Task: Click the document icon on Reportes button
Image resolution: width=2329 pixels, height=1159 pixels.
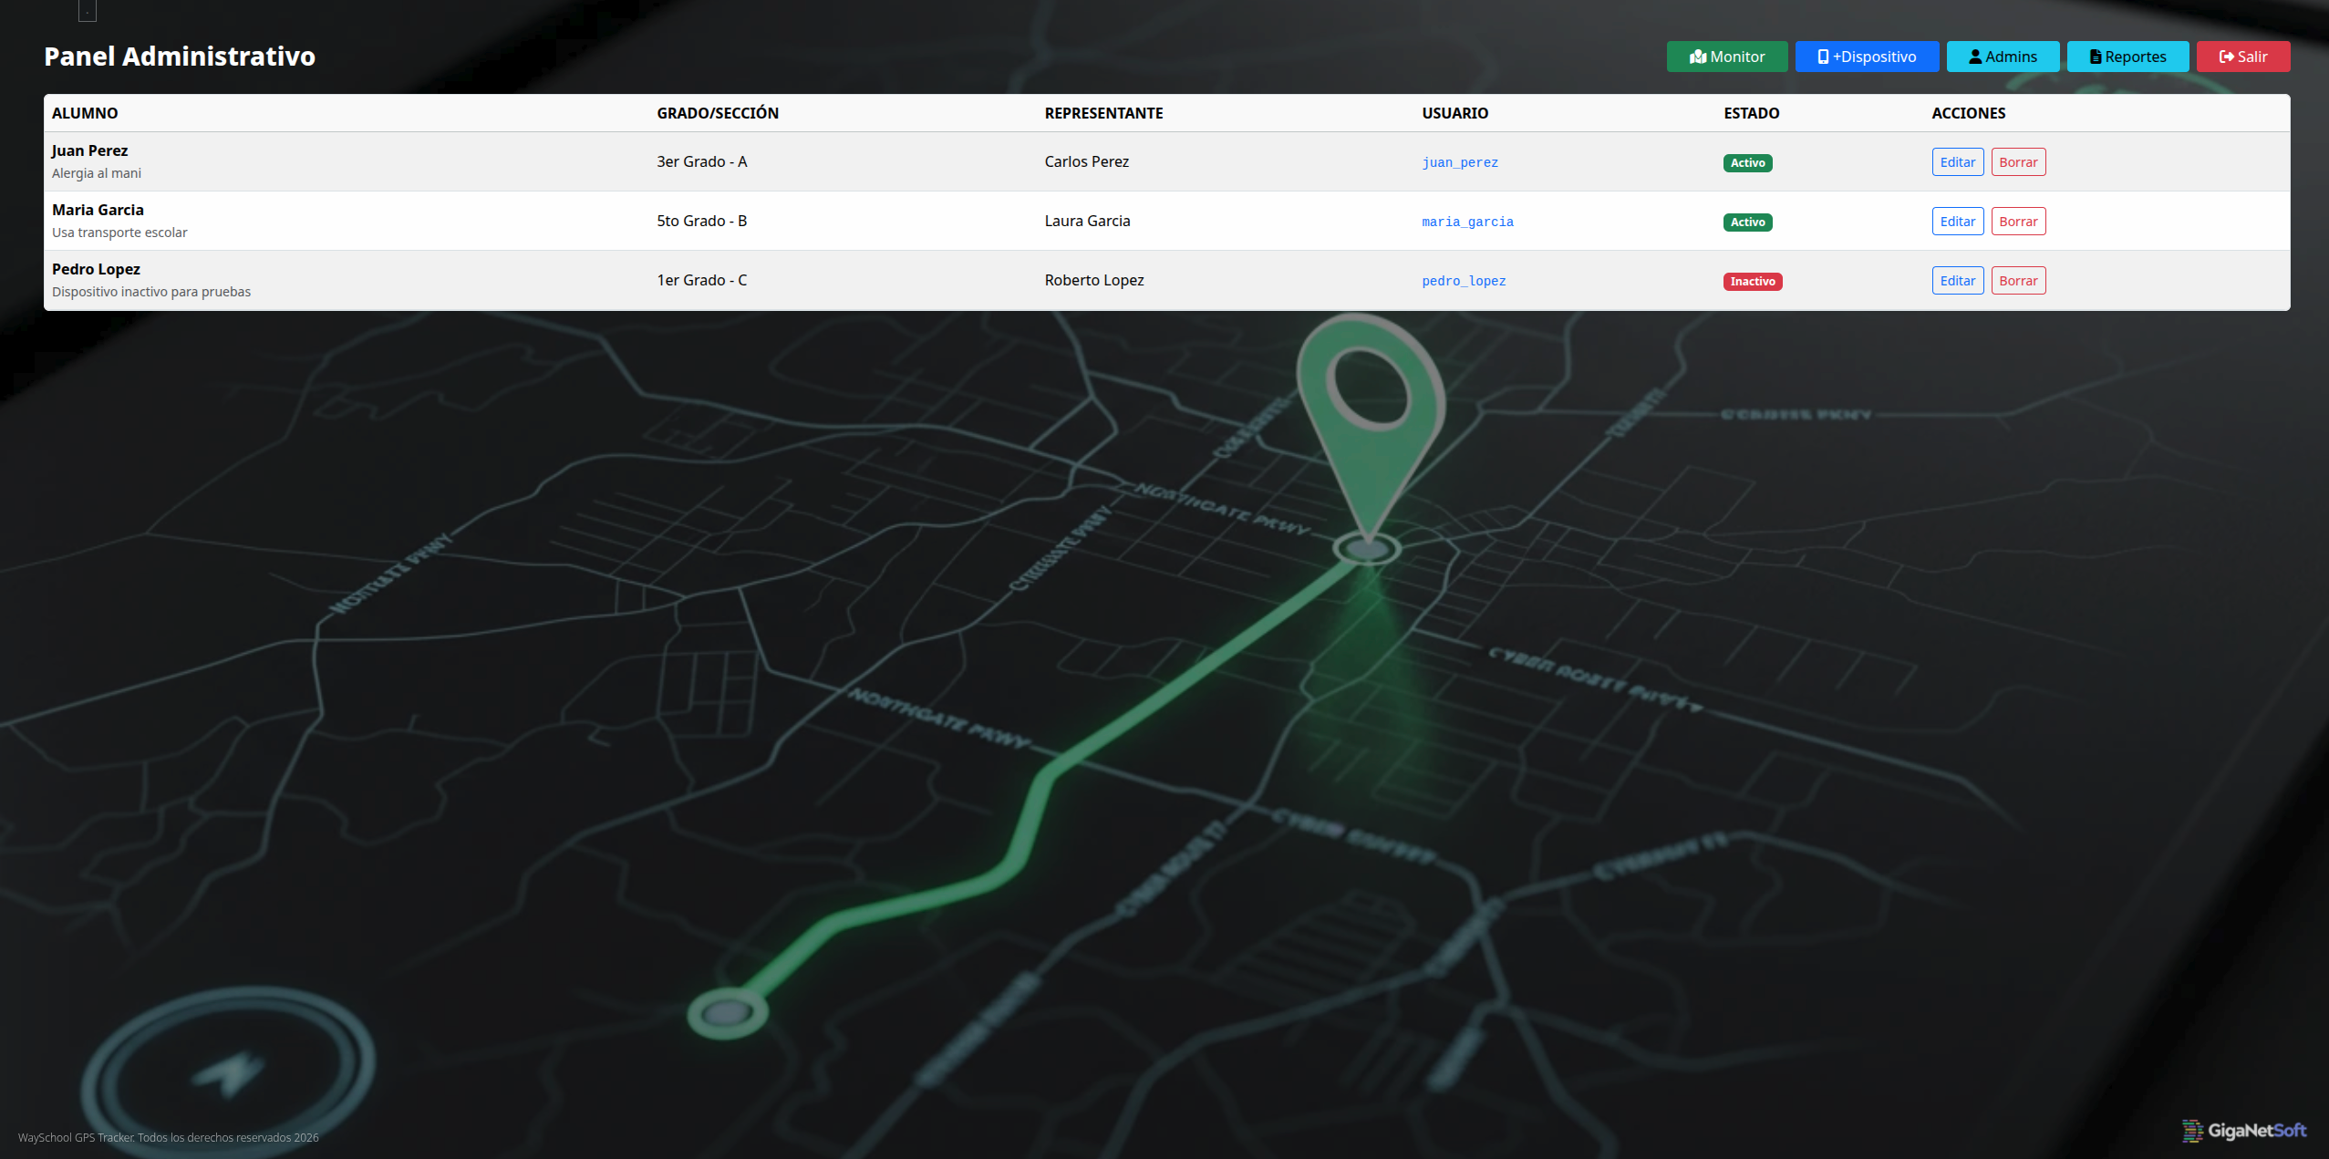Action: (2096, 57)
